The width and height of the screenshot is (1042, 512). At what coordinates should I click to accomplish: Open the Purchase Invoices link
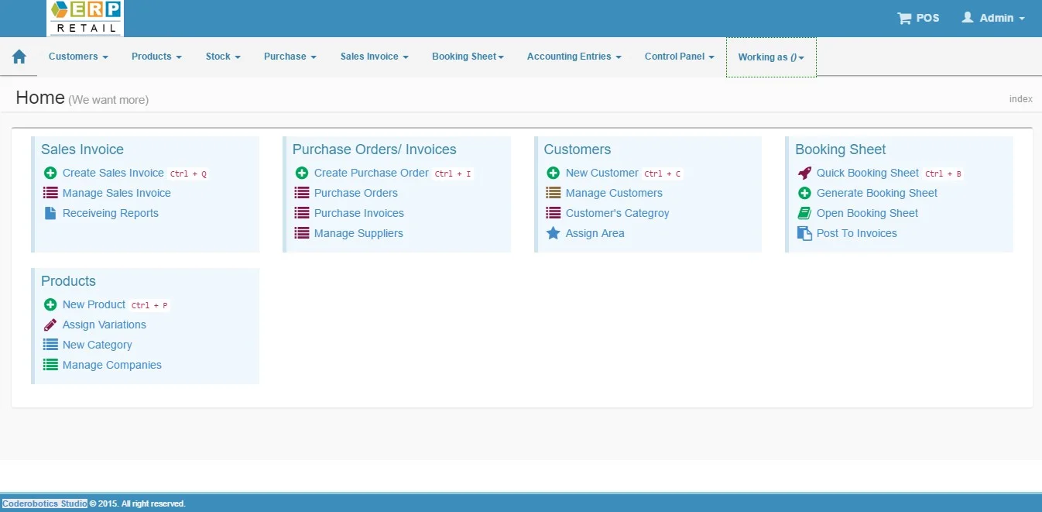click(x=359, y=213)
